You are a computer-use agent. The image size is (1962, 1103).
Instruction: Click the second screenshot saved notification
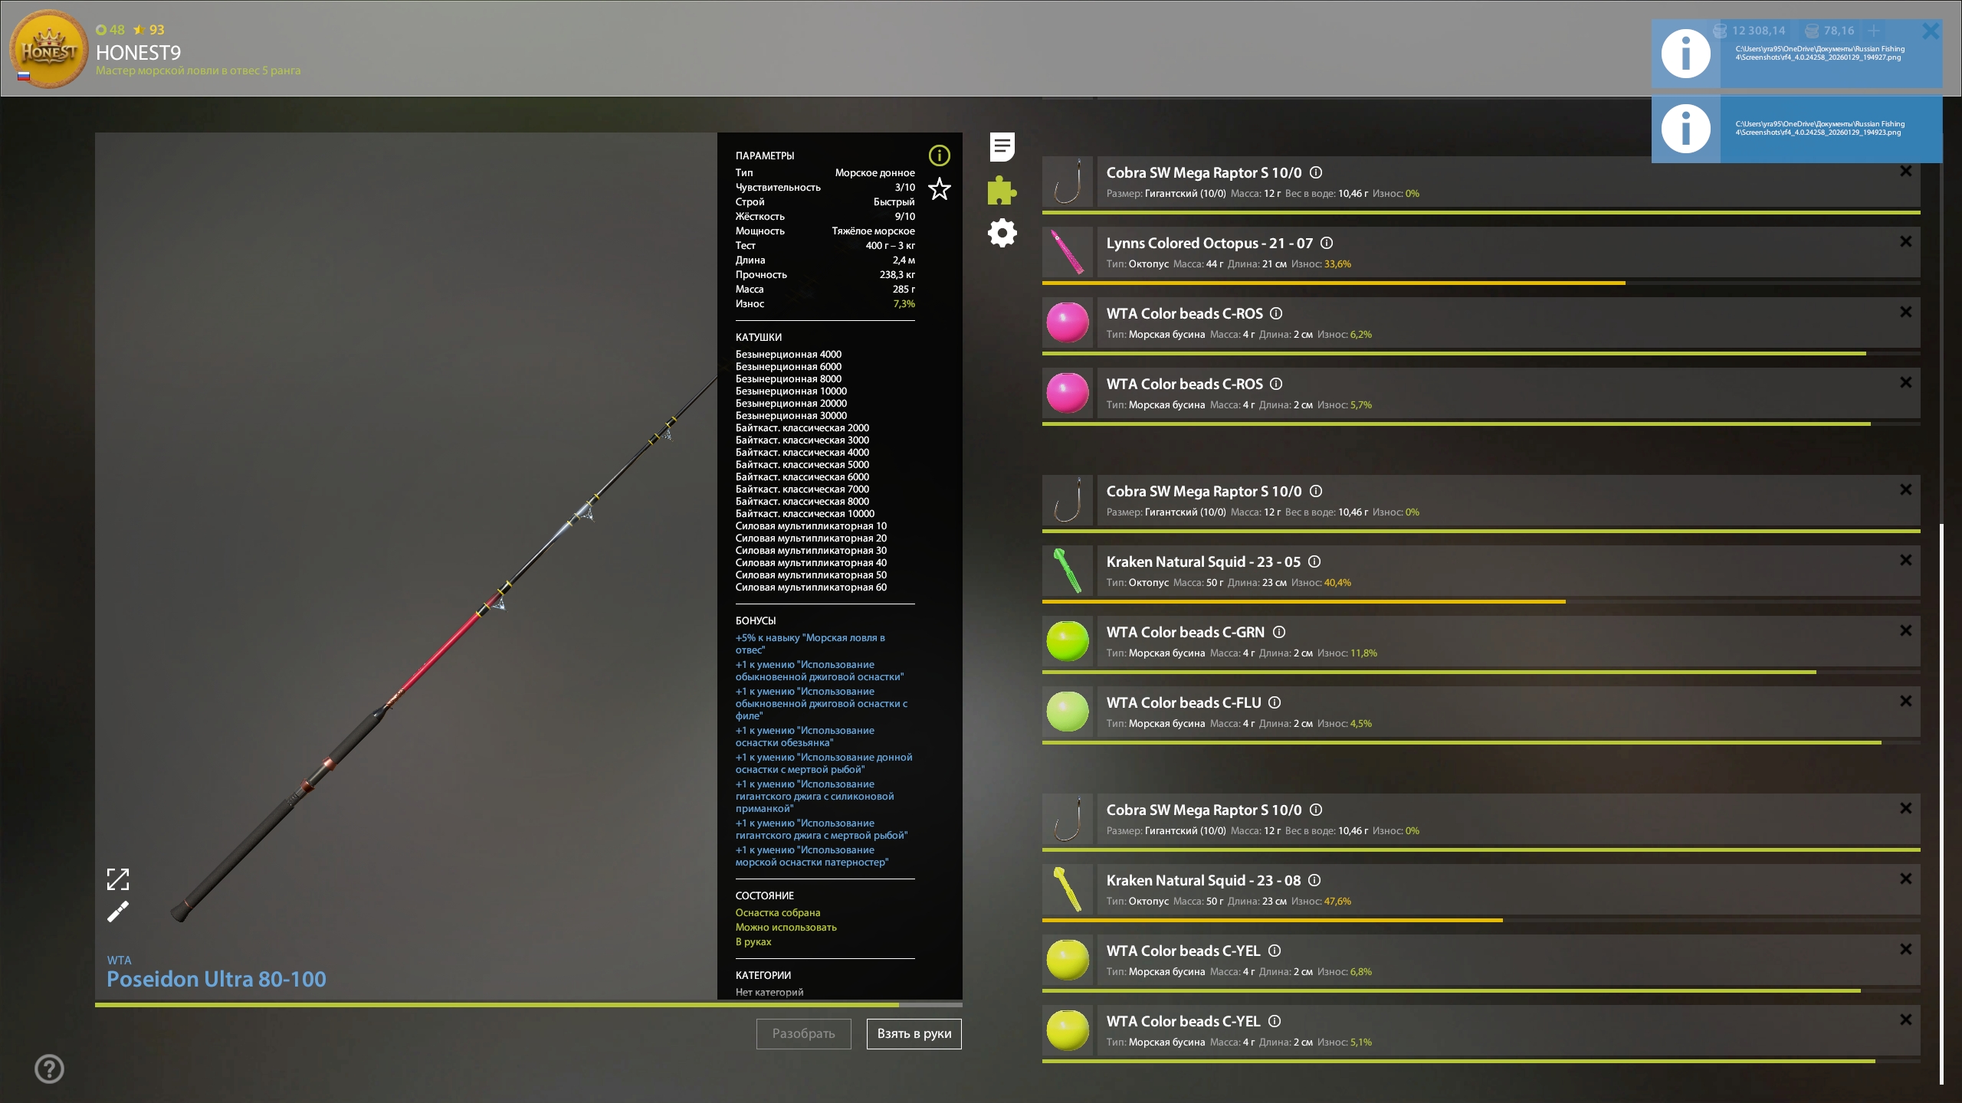pos(1796,128)
